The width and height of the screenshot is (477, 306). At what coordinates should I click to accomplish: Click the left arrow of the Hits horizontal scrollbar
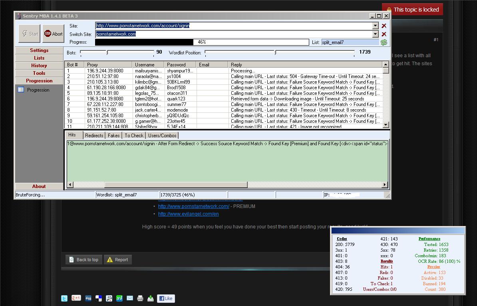[x=70, y=184]
